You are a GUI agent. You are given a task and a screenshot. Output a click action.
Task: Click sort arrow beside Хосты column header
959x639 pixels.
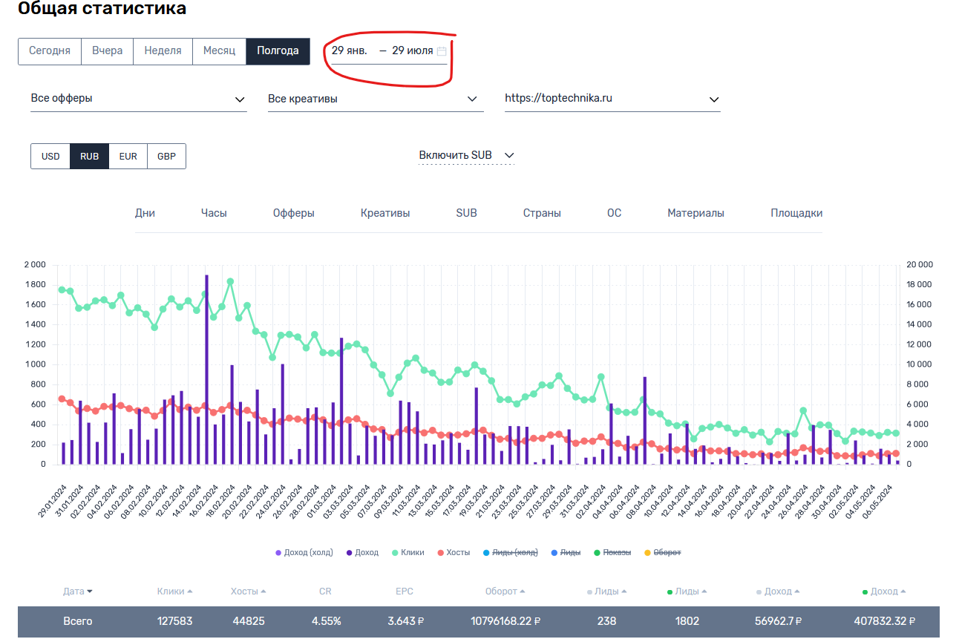coord(263,592)
